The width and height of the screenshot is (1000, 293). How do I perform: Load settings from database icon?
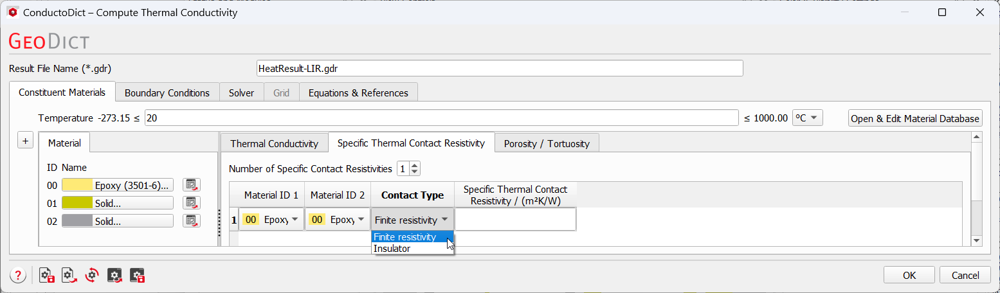click(x=114, y=276)
